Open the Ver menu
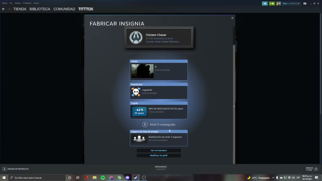Viewport: 322px width, 181px height. click(11, 3)
